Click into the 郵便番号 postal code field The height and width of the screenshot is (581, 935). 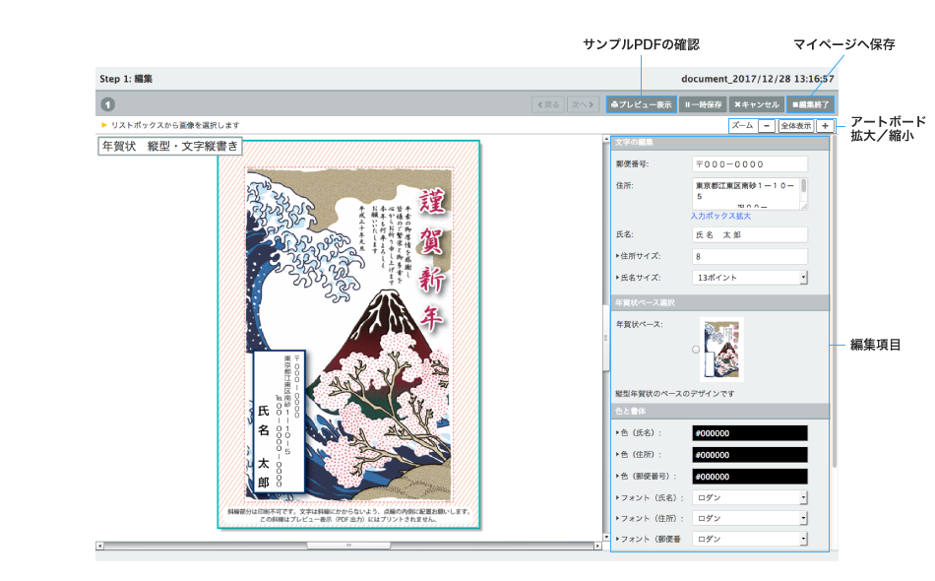(x=750, y=164)
